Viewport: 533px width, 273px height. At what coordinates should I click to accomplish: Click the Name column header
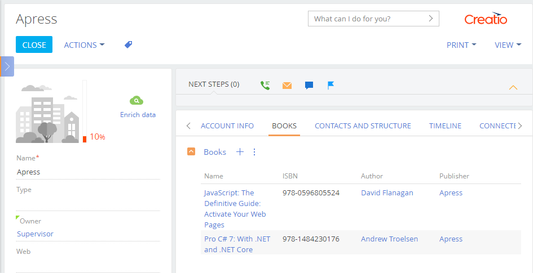pyautogui.click(x=213, y=176)
